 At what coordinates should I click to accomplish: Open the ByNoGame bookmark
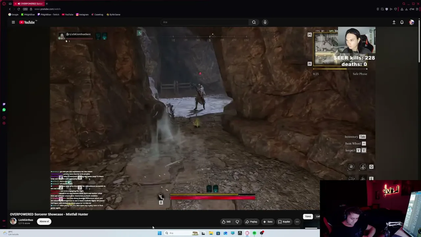click(113, 14)
